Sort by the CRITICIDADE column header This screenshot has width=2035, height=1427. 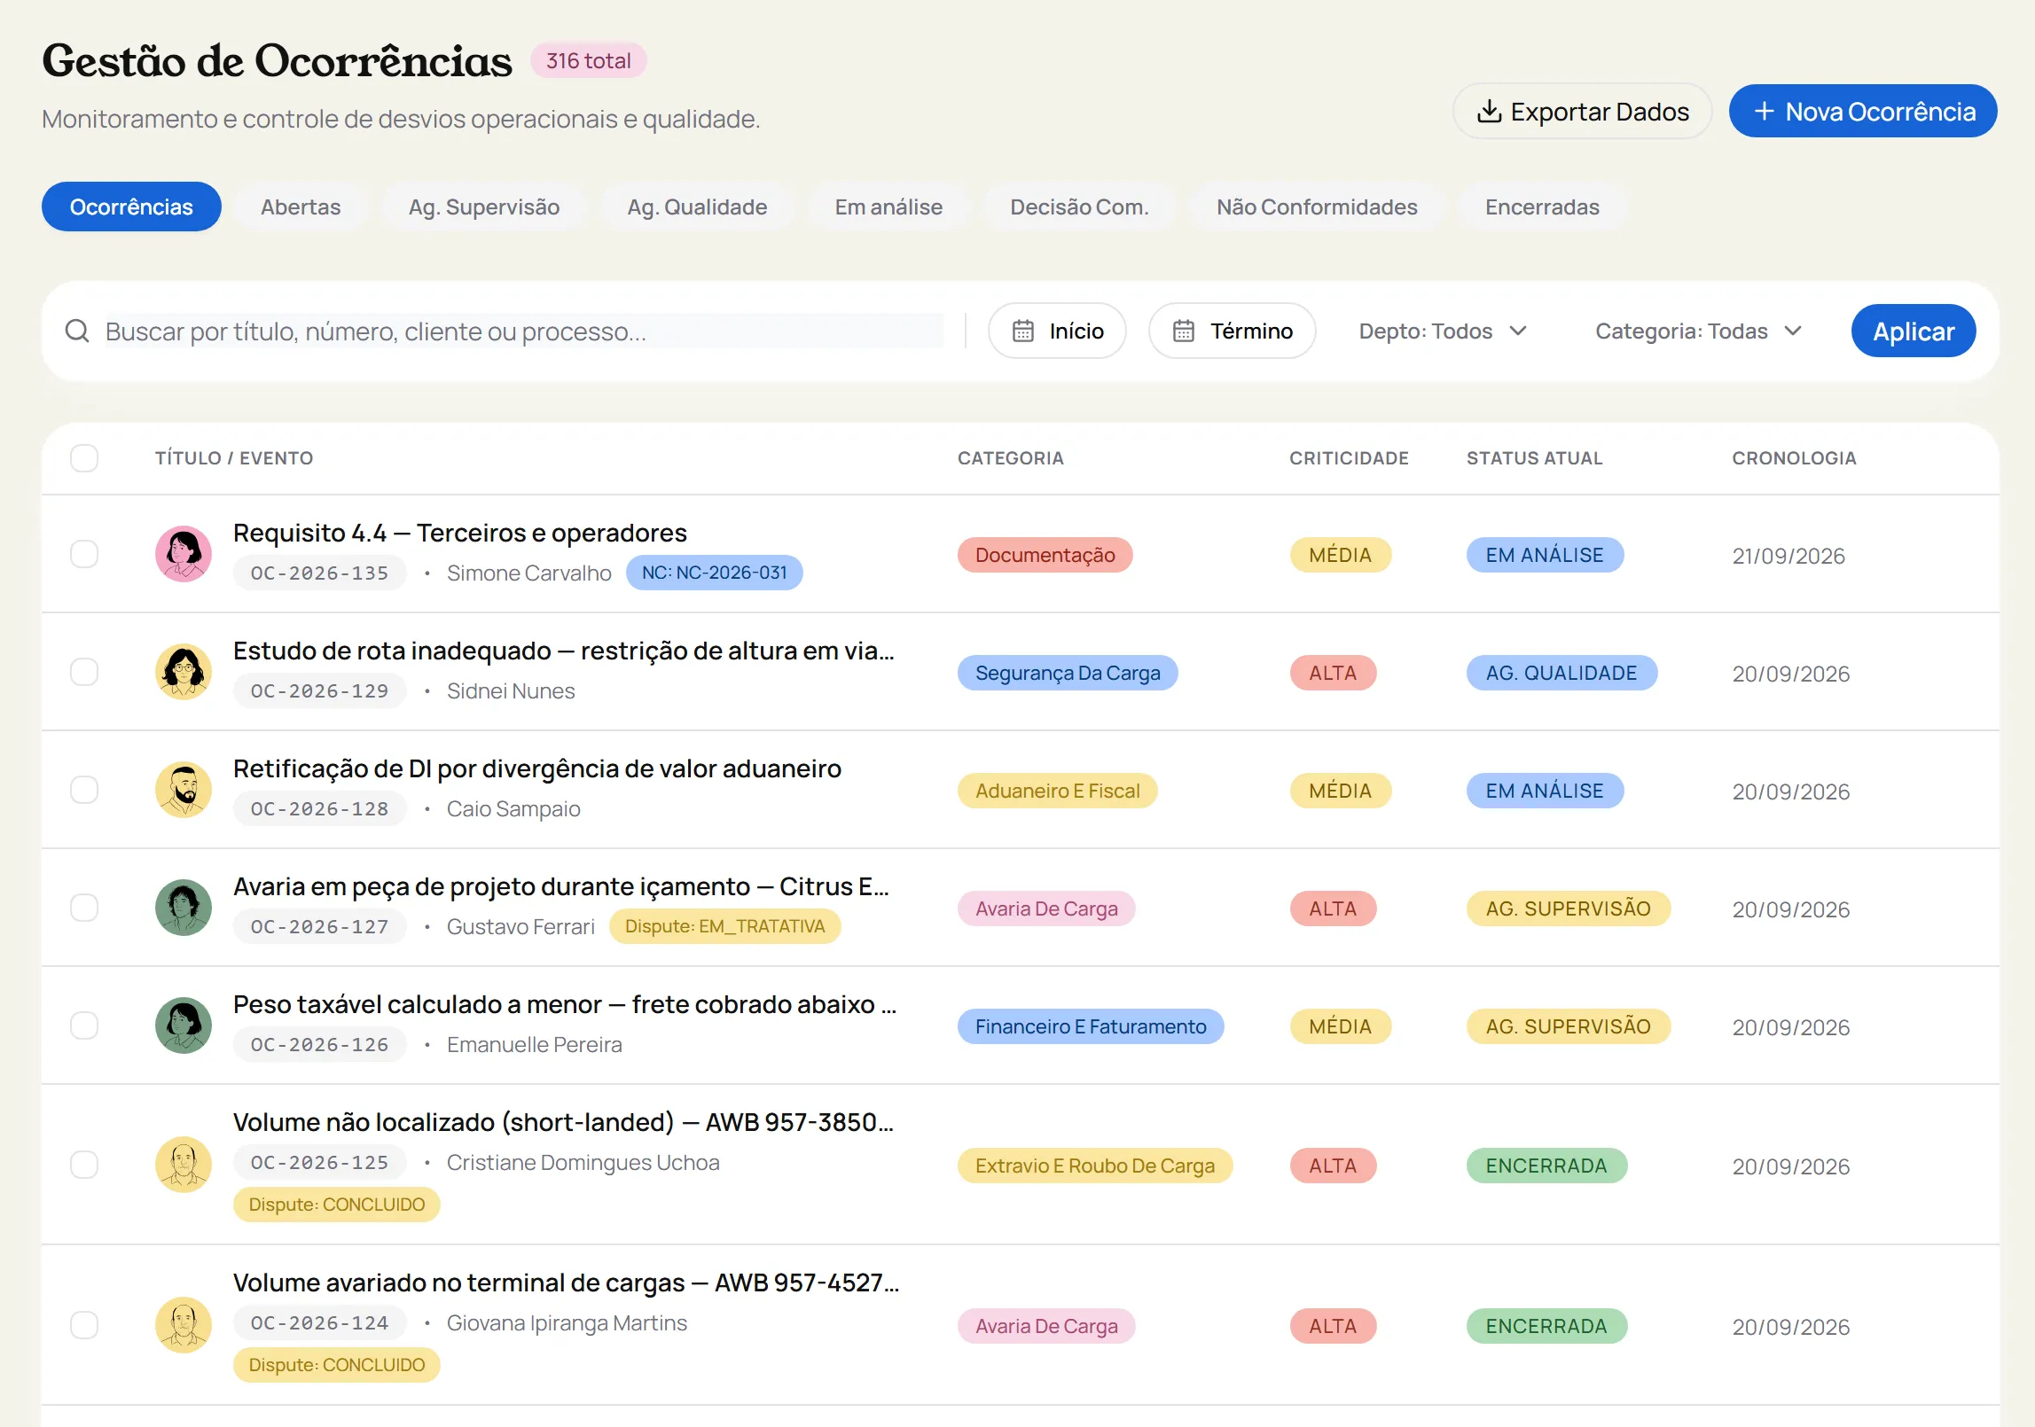(x=1349, y=458)
